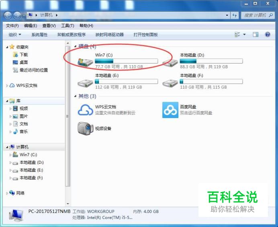Click the local disk (E:) capacity bar
The width and height of the screenshot is (278, 227).
point(126,82)
